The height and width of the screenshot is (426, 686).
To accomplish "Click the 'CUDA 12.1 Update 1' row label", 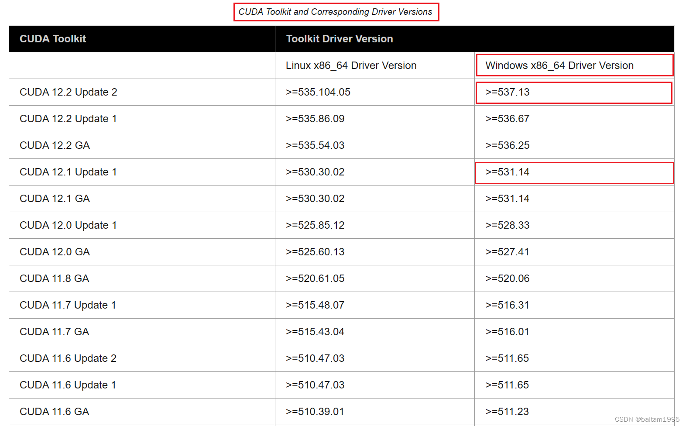I will click(x=69, y=172).
